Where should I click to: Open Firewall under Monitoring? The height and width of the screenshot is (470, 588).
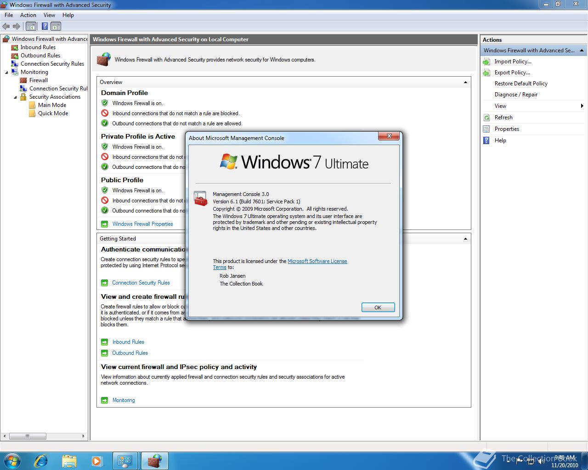coord(39,80)
